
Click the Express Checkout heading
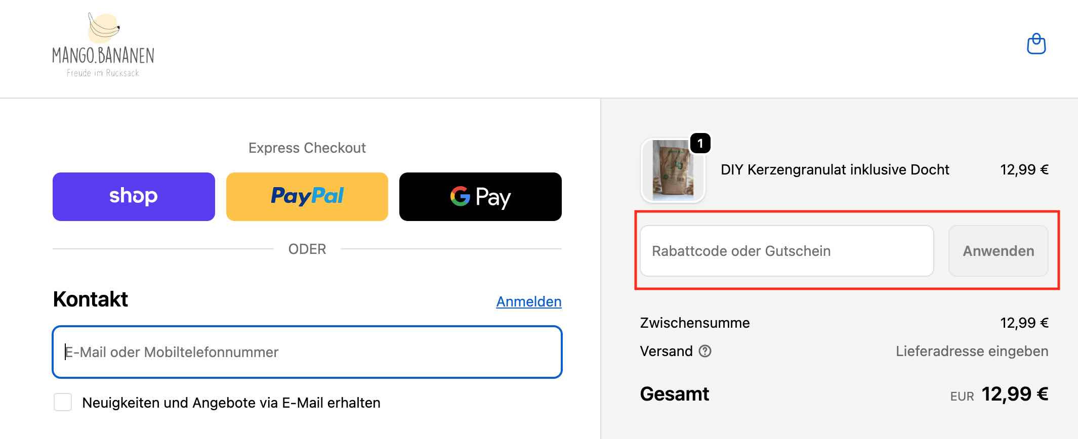[x=307, y=148]
